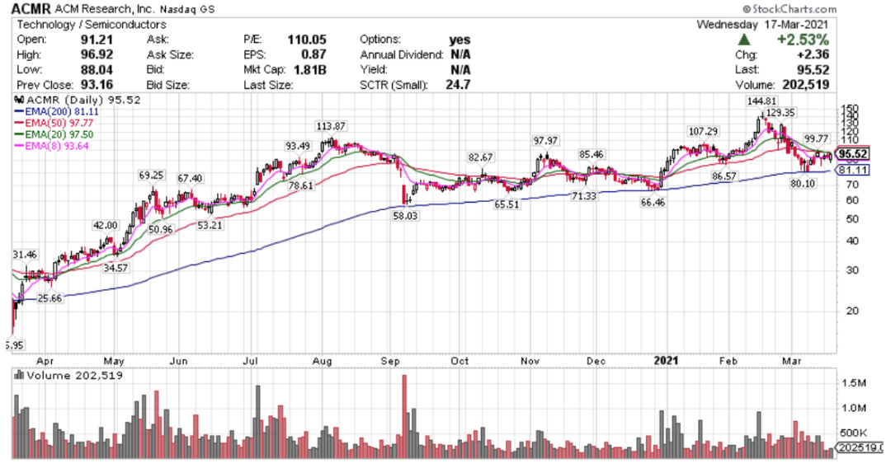The width and height of the screenshot is (891, 473).
Task: Click the EPS value 0.87
Action: point(313,54)
